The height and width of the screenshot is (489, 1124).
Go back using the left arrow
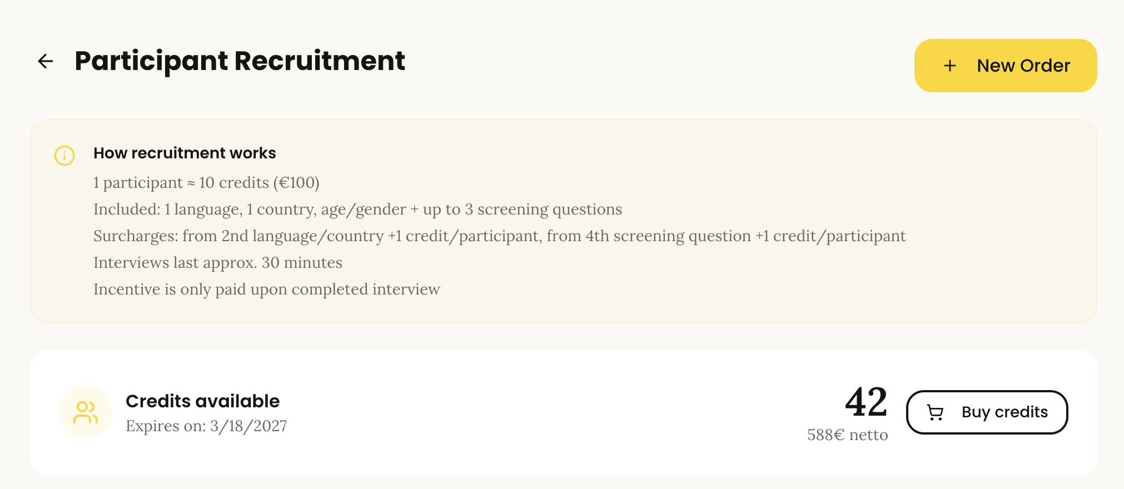[x=46, y=61]
